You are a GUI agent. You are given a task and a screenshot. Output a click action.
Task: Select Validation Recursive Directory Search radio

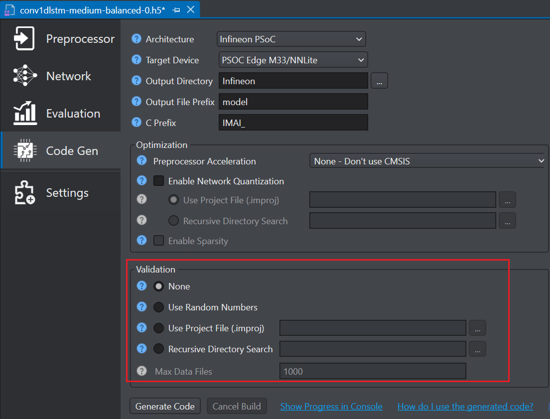[158, 349]
